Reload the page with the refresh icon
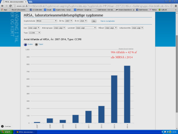The image size is (178, 134). coord(10,6)
